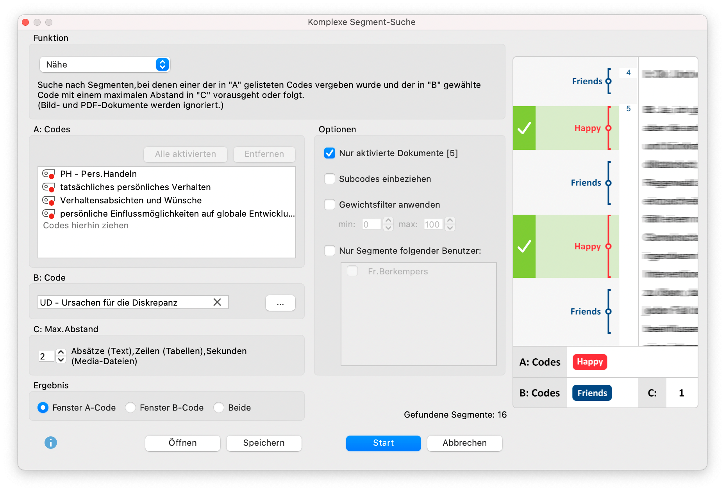The height and width of the screenshot is (491, 725).
Task: Increase the Max.Abstand value with up arrow
Action: [61, 352]
